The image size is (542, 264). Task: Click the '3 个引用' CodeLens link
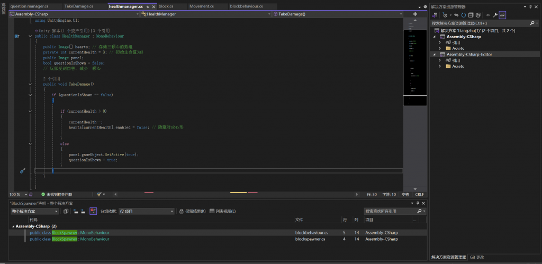[x=101, y=31]
